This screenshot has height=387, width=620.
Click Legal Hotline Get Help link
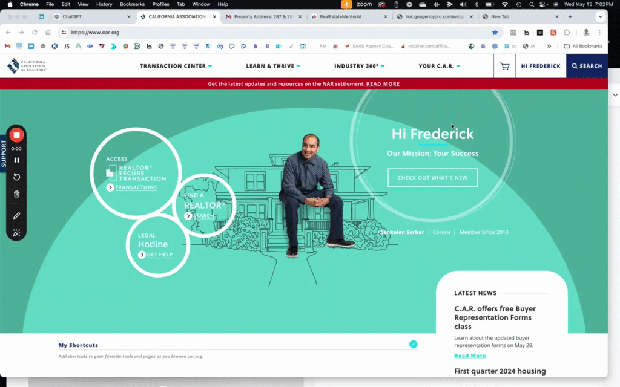(x=156, y=255)
